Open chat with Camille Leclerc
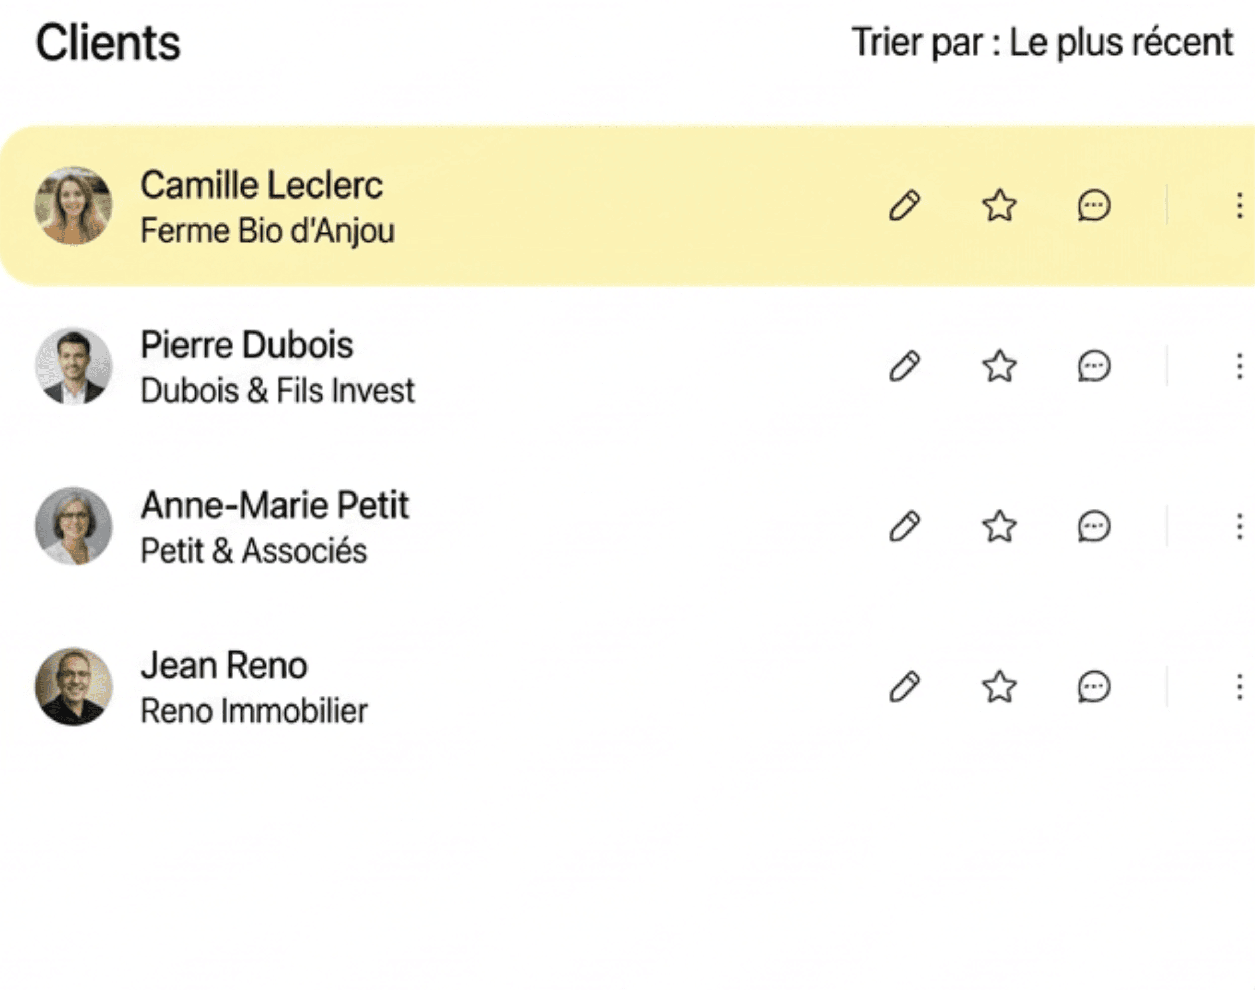This screenshot has height=990, width=1255. point(1094,206)
